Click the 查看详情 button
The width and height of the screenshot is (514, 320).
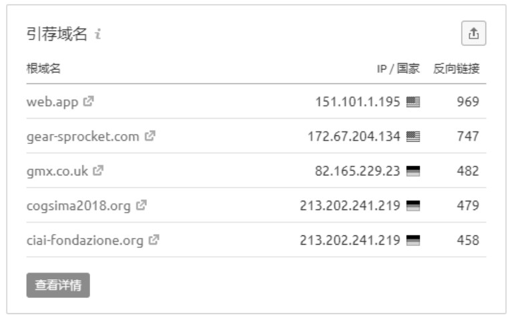coord(58,285)
